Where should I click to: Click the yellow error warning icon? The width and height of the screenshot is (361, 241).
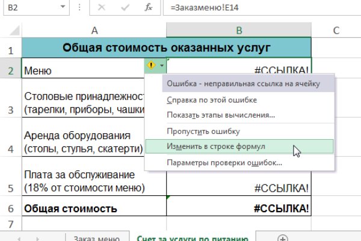[x=150, y=66]
